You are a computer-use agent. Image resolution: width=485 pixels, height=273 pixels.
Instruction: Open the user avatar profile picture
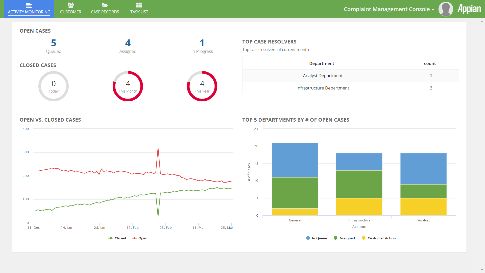[x=446, y=9]
